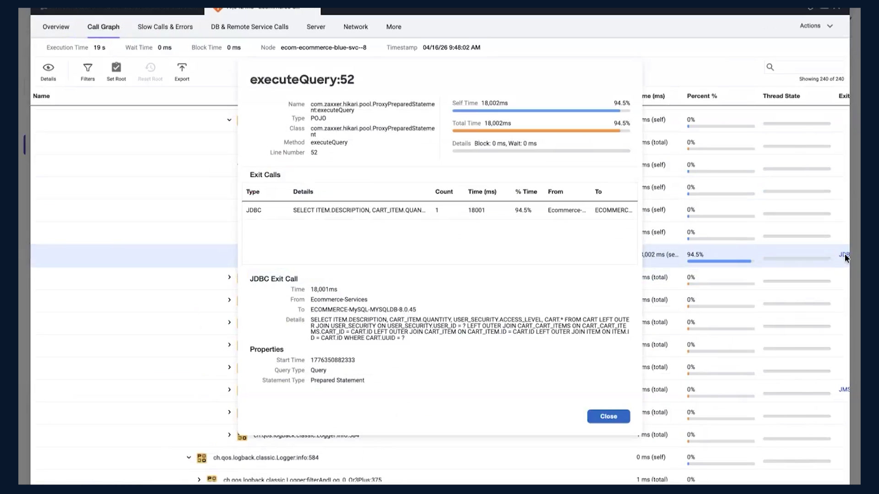This screenshot has height=494, width=879.
Task: Click the Thread State column header
Action: pyautogui.click(x=781, y=96)
